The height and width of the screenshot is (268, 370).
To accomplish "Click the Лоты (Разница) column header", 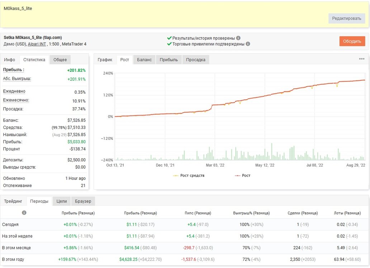I will coord(347,213).
